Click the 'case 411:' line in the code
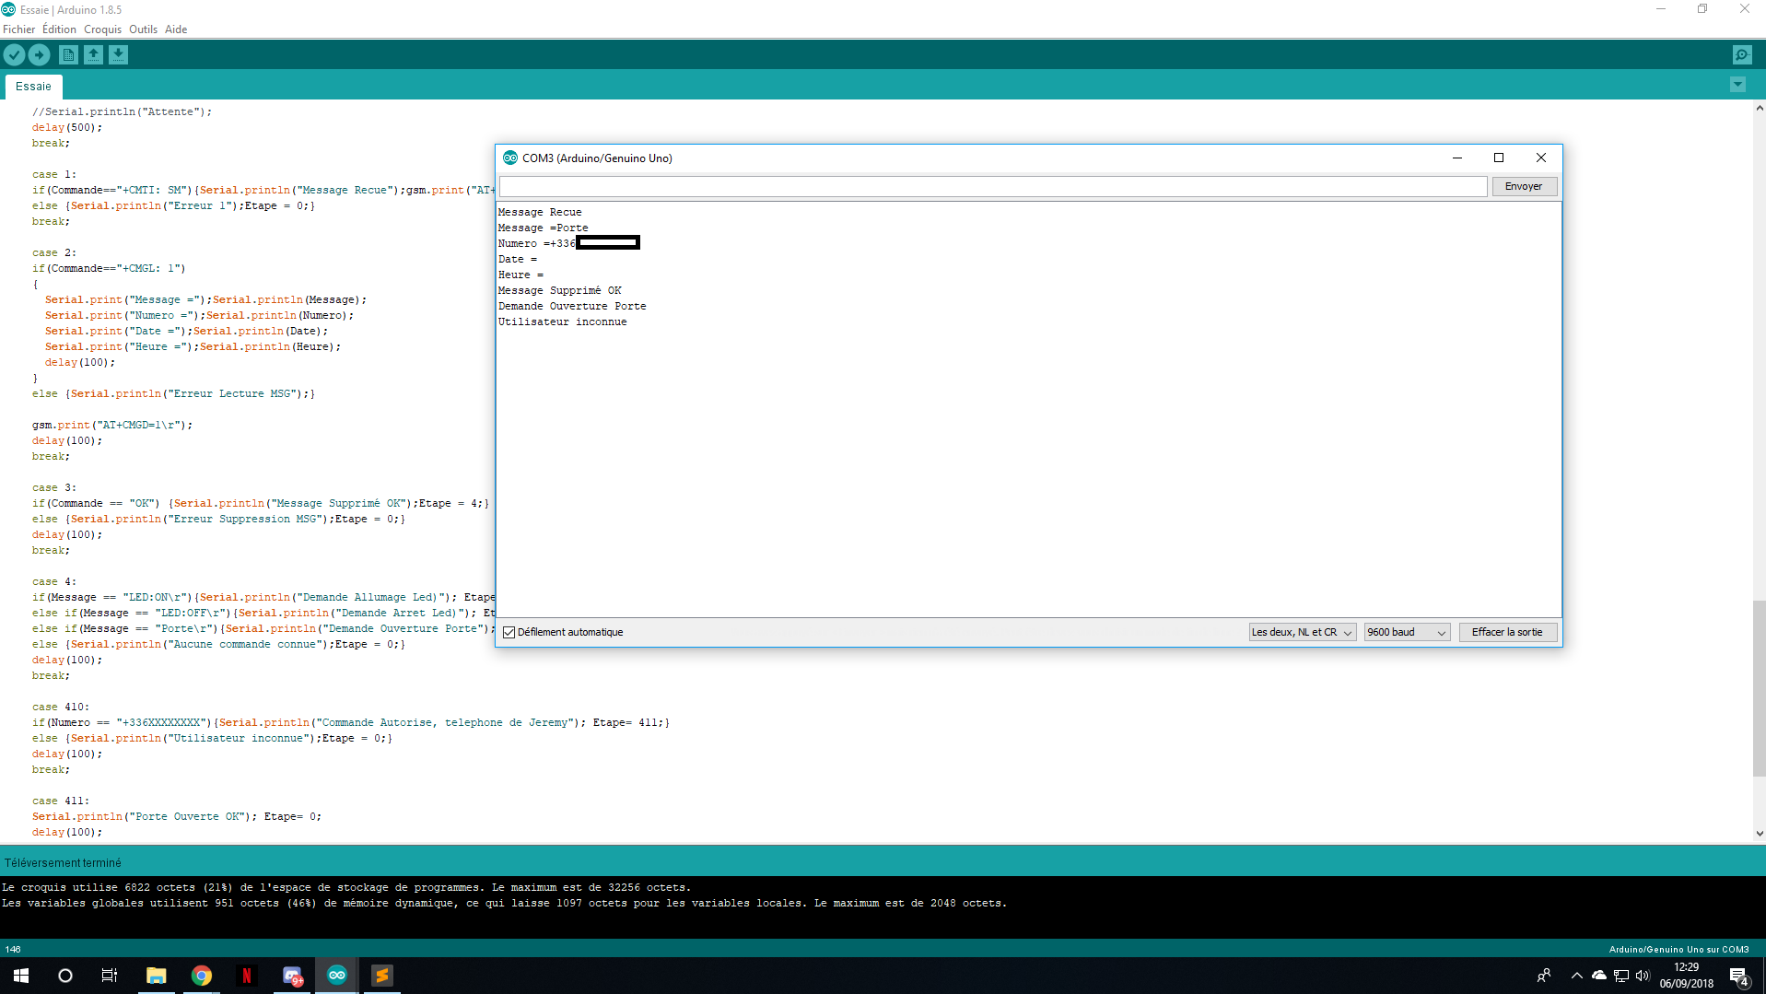The image size is (1766, 994). point(61,801)
